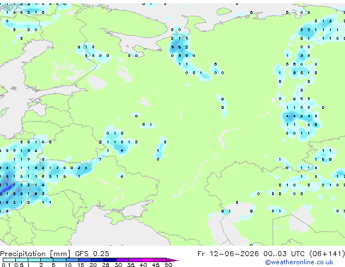Click the 0.1–0.5 mm legend color box
Screen dimensions: 345x267
pos(9,260)
